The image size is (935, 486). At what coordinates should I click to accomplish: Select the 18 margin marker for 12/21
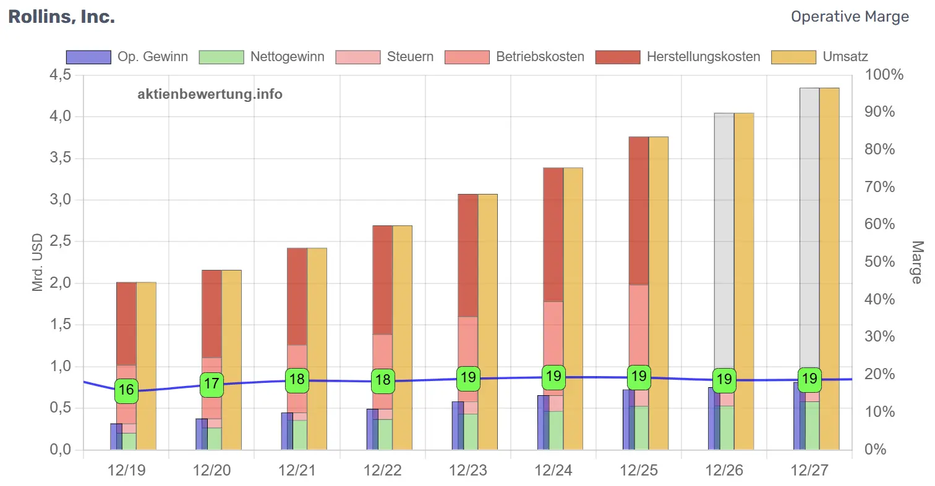coord(297,380)
